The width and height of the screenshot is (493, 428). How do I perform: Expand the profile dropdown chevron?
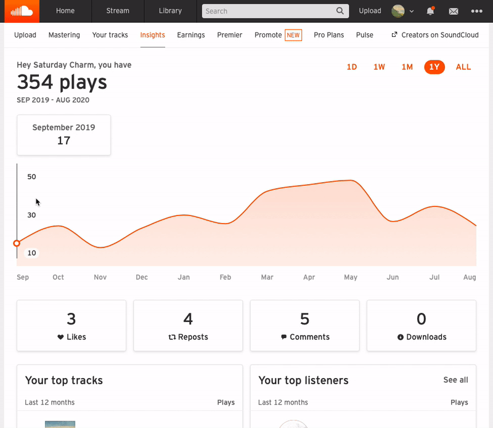(412, 12)
